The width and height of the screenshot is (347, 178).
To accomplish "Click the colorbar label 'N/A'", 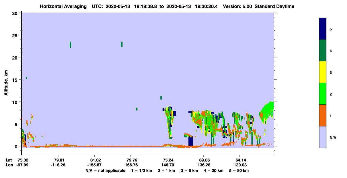I will (x=333, y=138).
